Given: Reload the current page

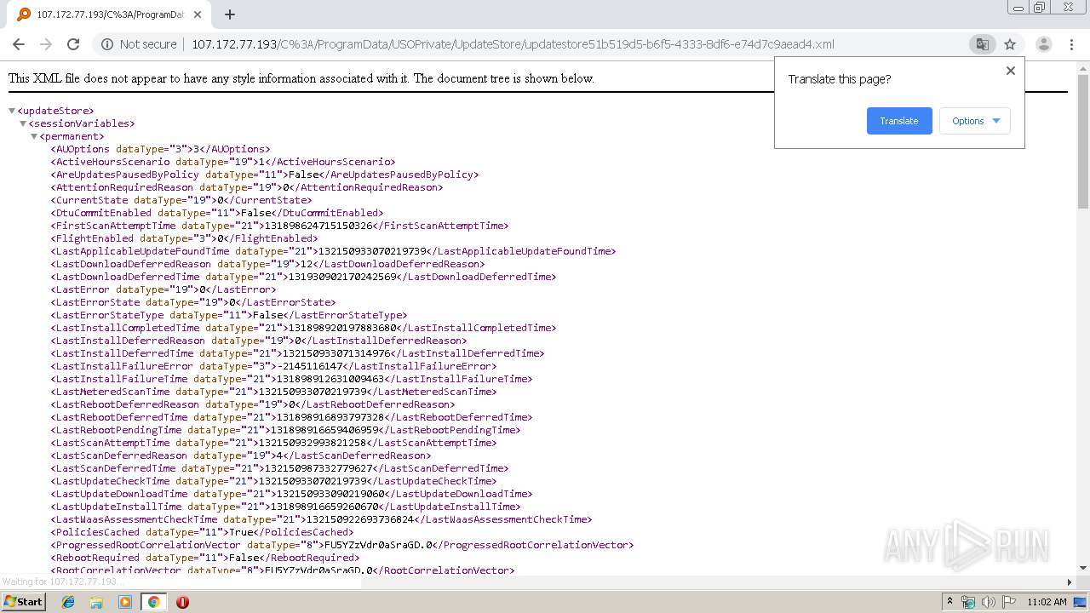Looking at the screenshot, I should click(73, 44).
